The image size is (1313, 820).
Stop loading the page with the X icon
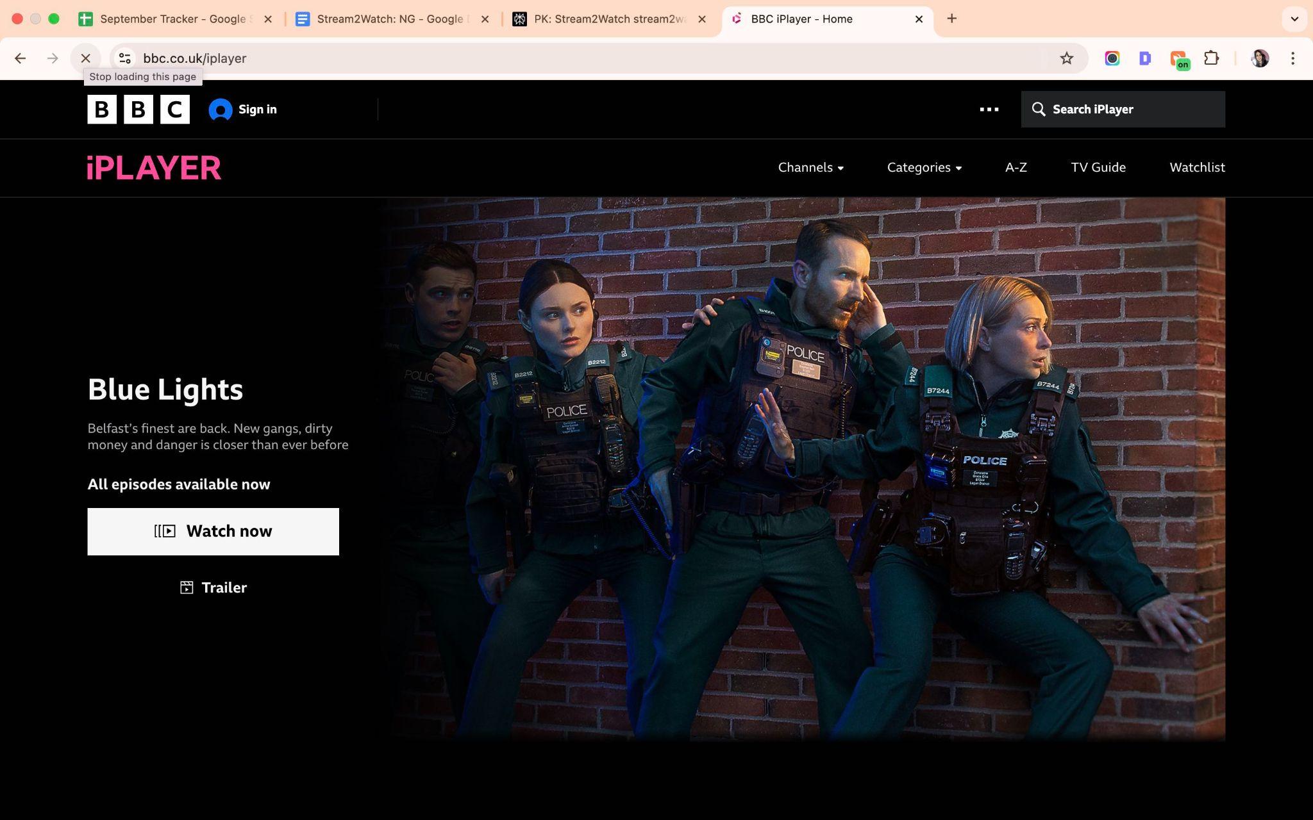coord(85,58)
